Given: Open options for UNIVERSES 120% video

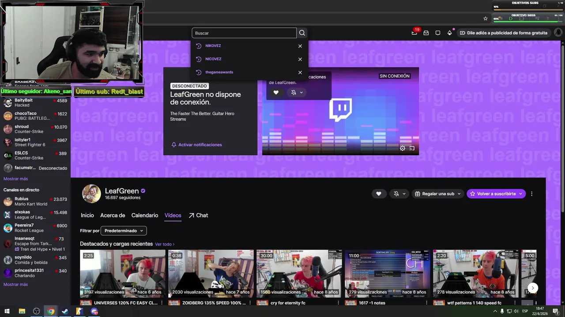Looking at the screenshot, I should click(162, 303).
